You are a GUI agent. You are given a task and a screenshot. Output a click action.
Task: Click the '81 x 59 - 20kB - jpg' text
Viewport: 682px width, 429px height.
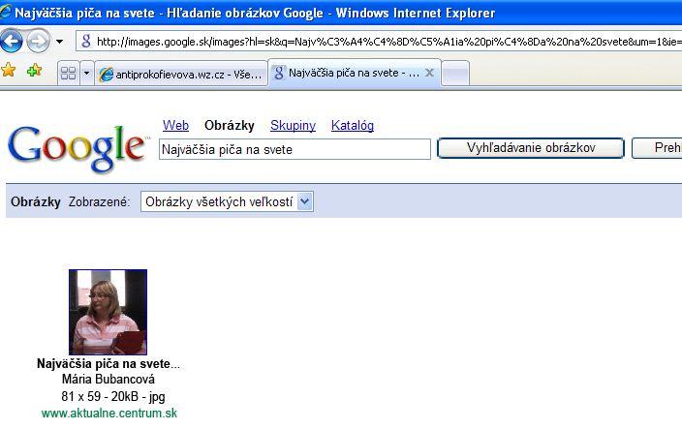pos(113,396)
